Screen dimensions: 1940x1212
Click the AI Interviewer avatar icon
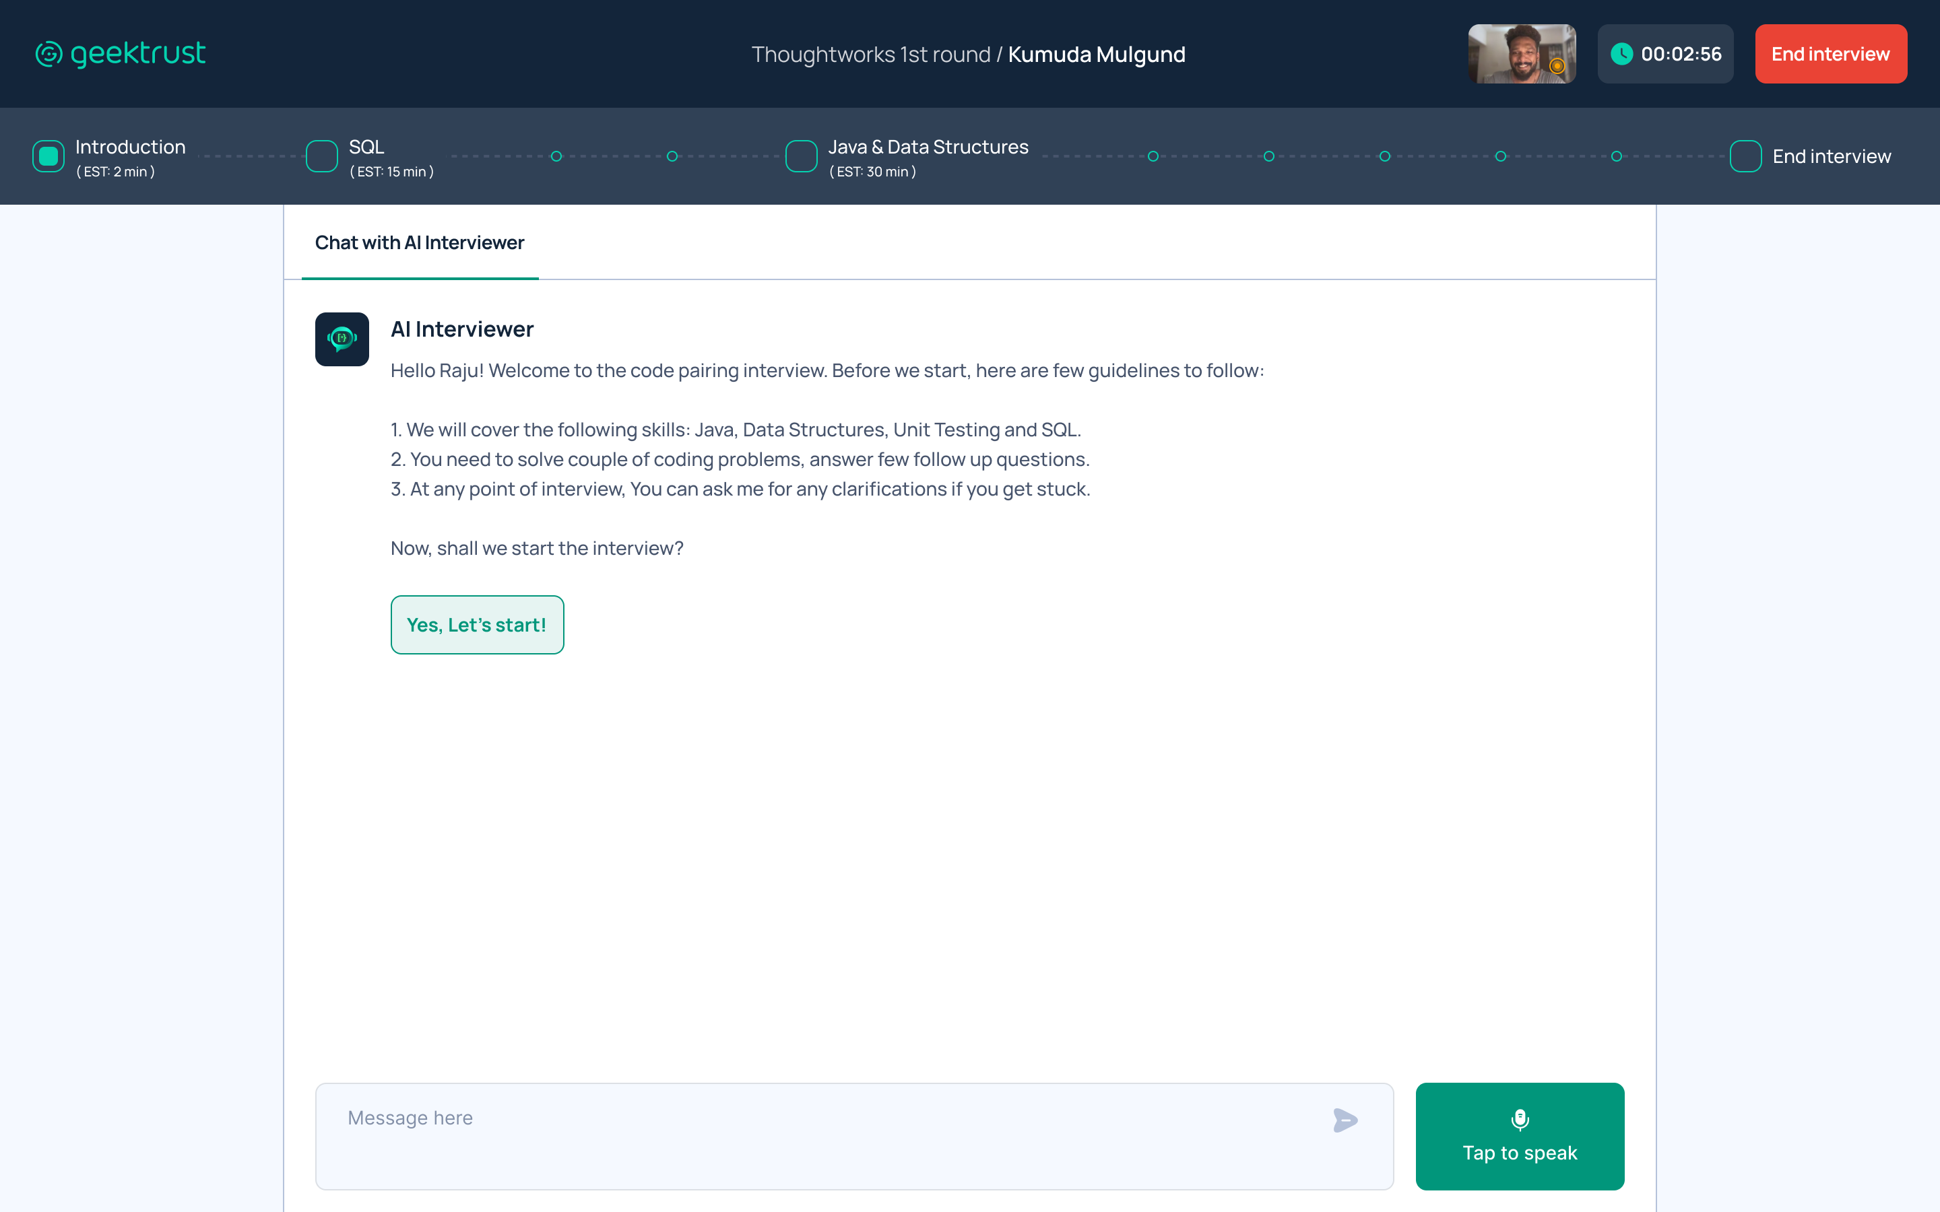pos(342,339)
